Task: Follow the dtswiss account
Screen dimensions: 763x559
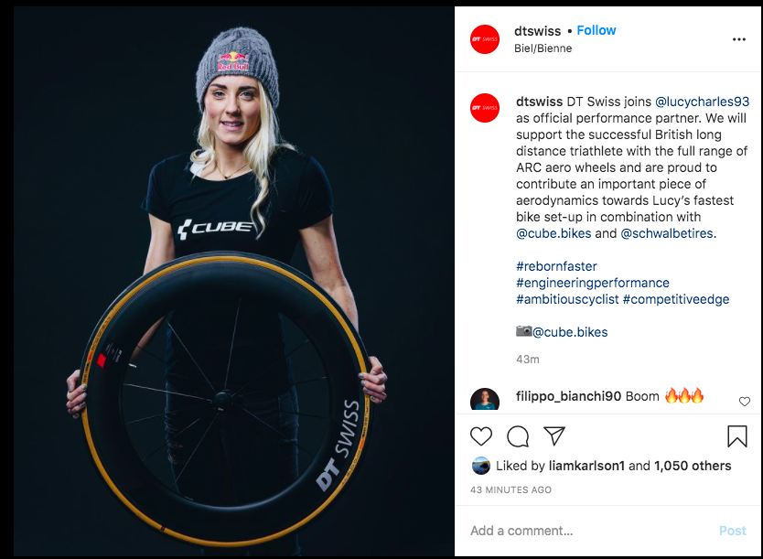Action: coord(596,30)
